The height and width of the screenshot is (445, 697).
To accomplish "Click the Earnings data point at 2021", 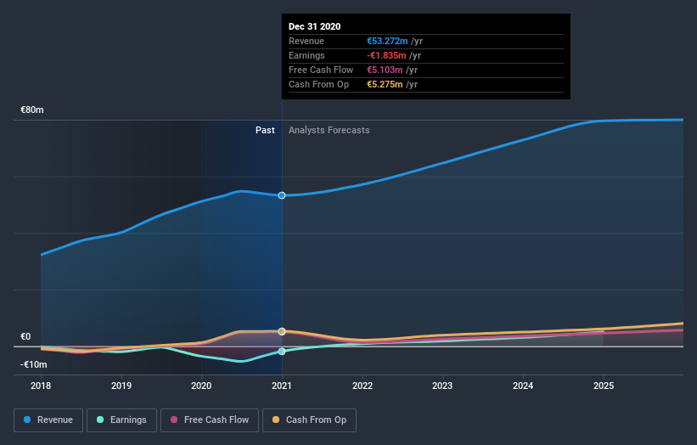I will pos(282,352).
